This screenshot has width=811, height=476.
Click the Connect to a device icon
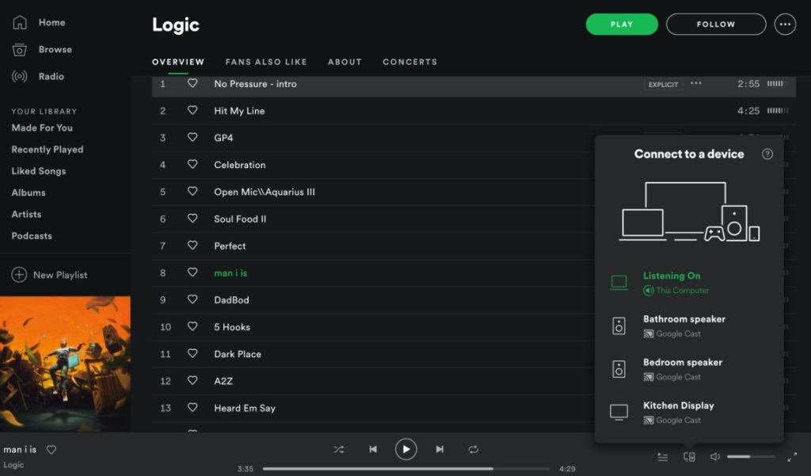click(x=689, y=457)
